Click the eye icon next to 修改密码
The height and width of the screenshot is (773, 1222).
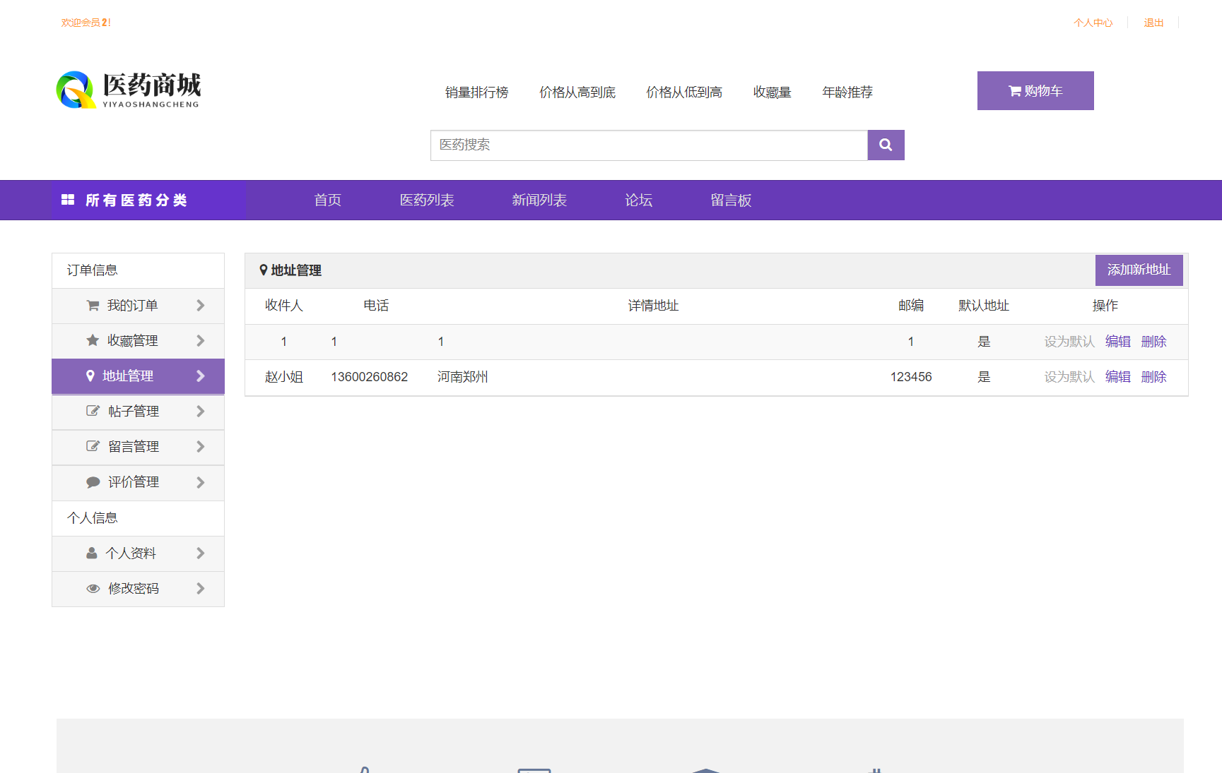92,589
